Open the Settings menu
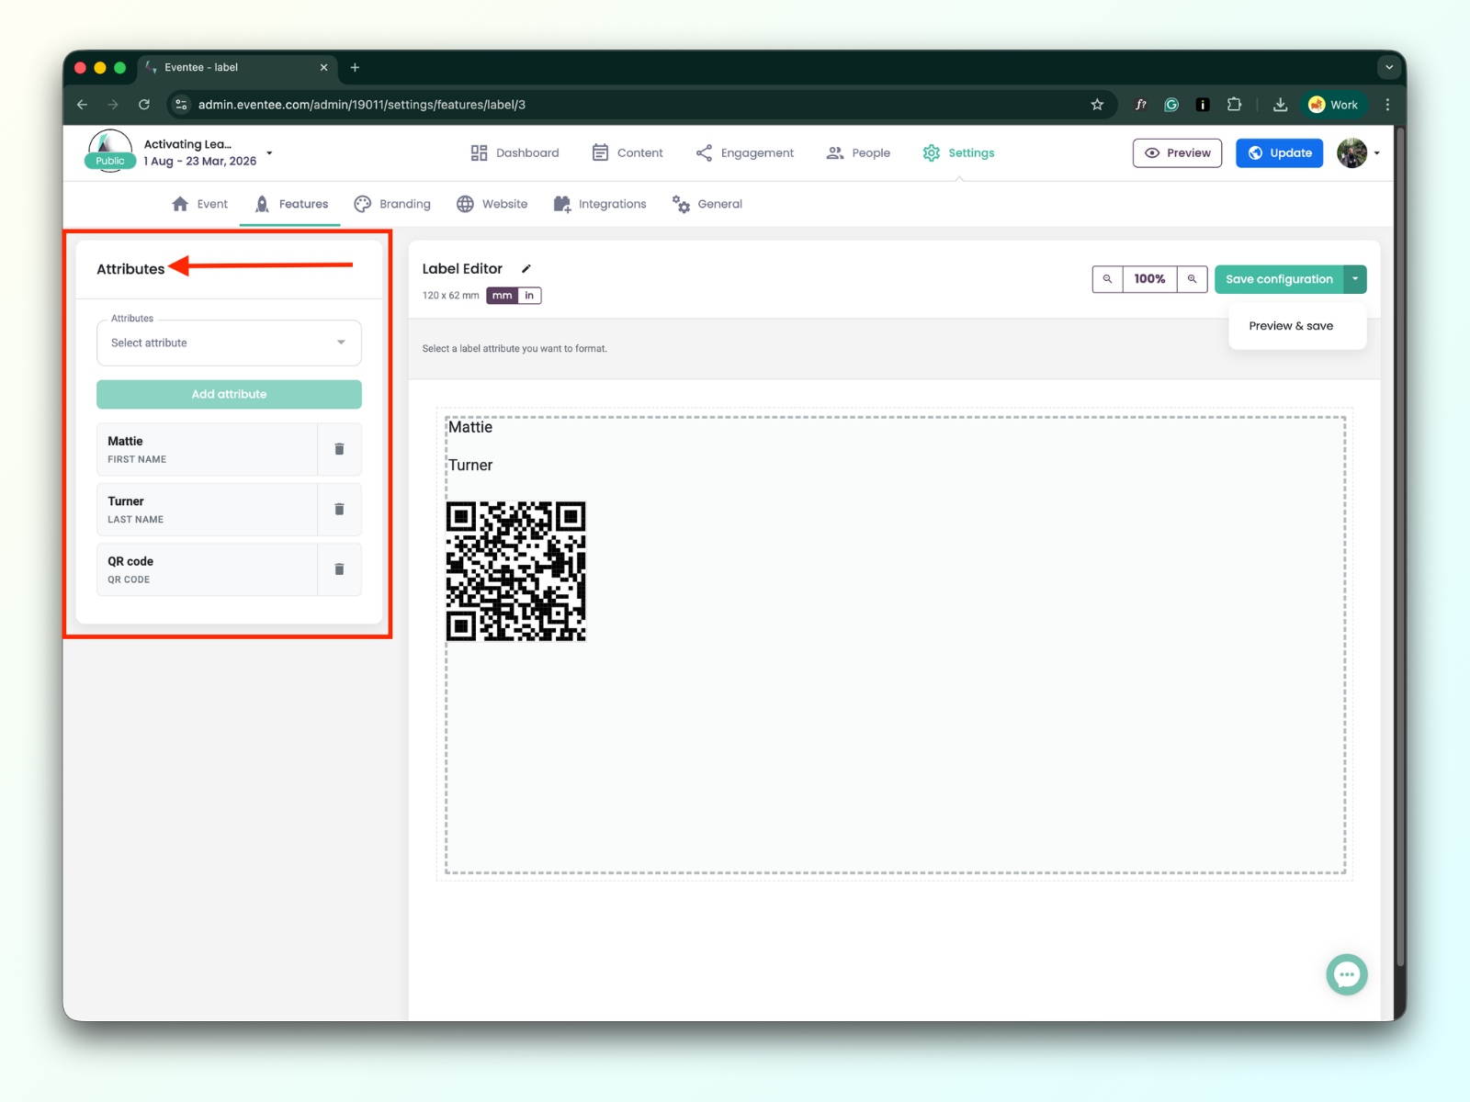1470x1102 pixels. click(x=958, y=153)
